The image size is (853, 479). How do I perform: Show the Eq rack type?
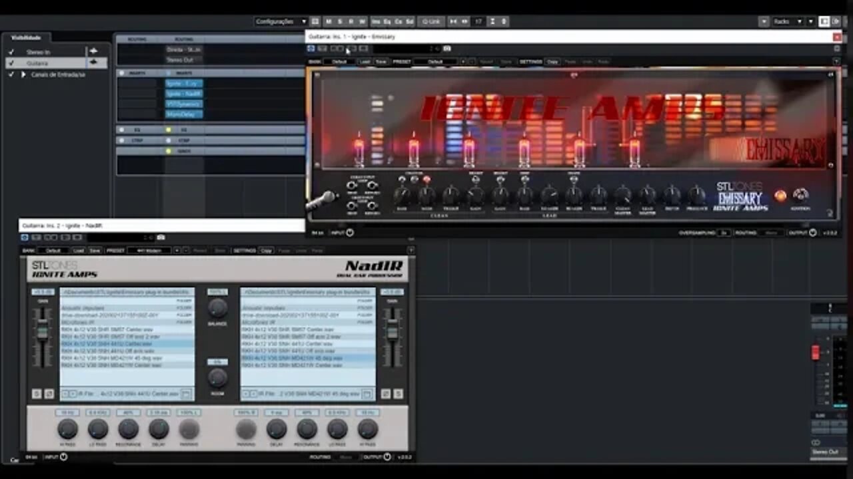point(387,21)
